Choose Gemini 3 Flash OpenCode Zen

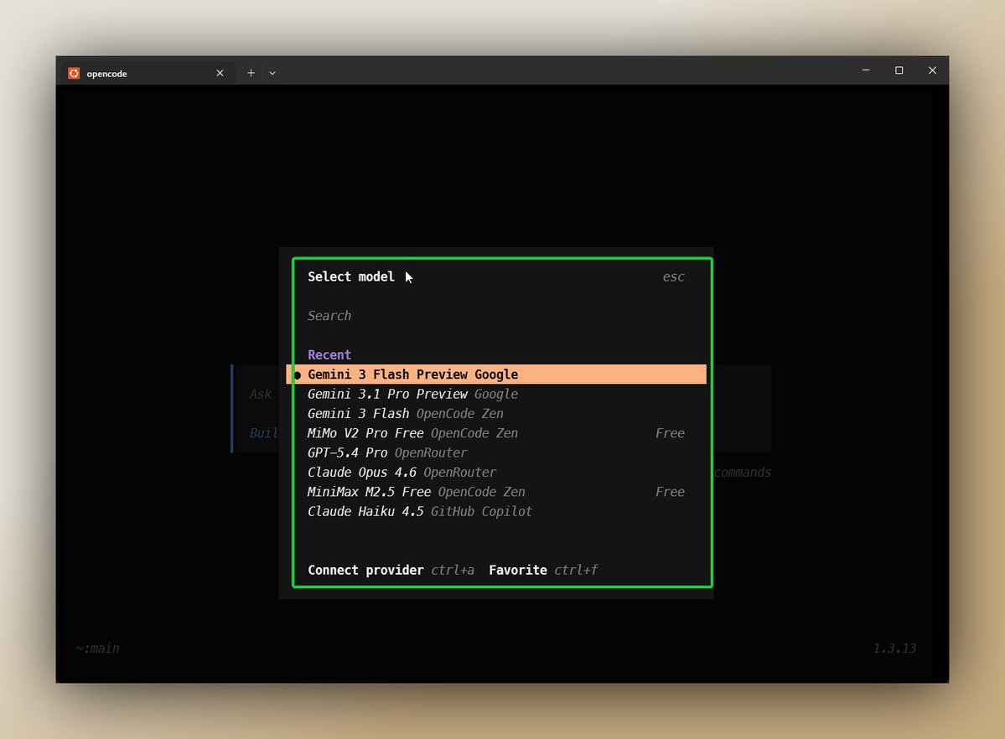click(x=496, y=413)
